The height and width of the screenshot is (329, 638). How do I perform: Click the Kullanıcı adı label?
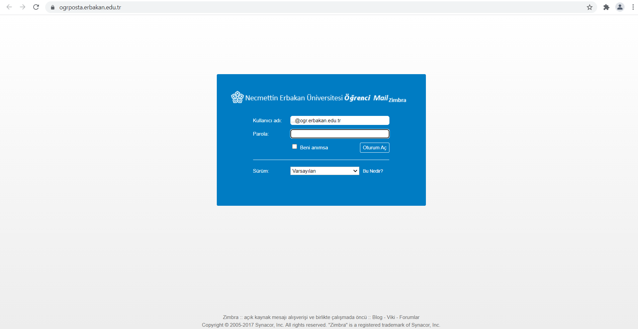coord(267,121)
